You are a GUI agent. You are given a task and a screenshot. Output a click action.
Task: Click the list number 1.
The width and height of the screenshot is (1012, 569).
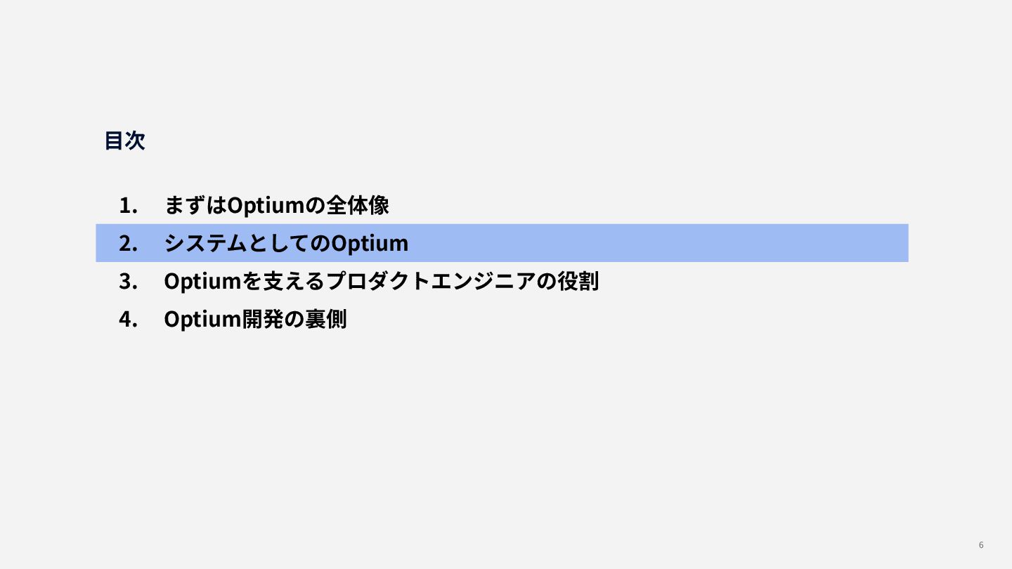tap(127, 206)
